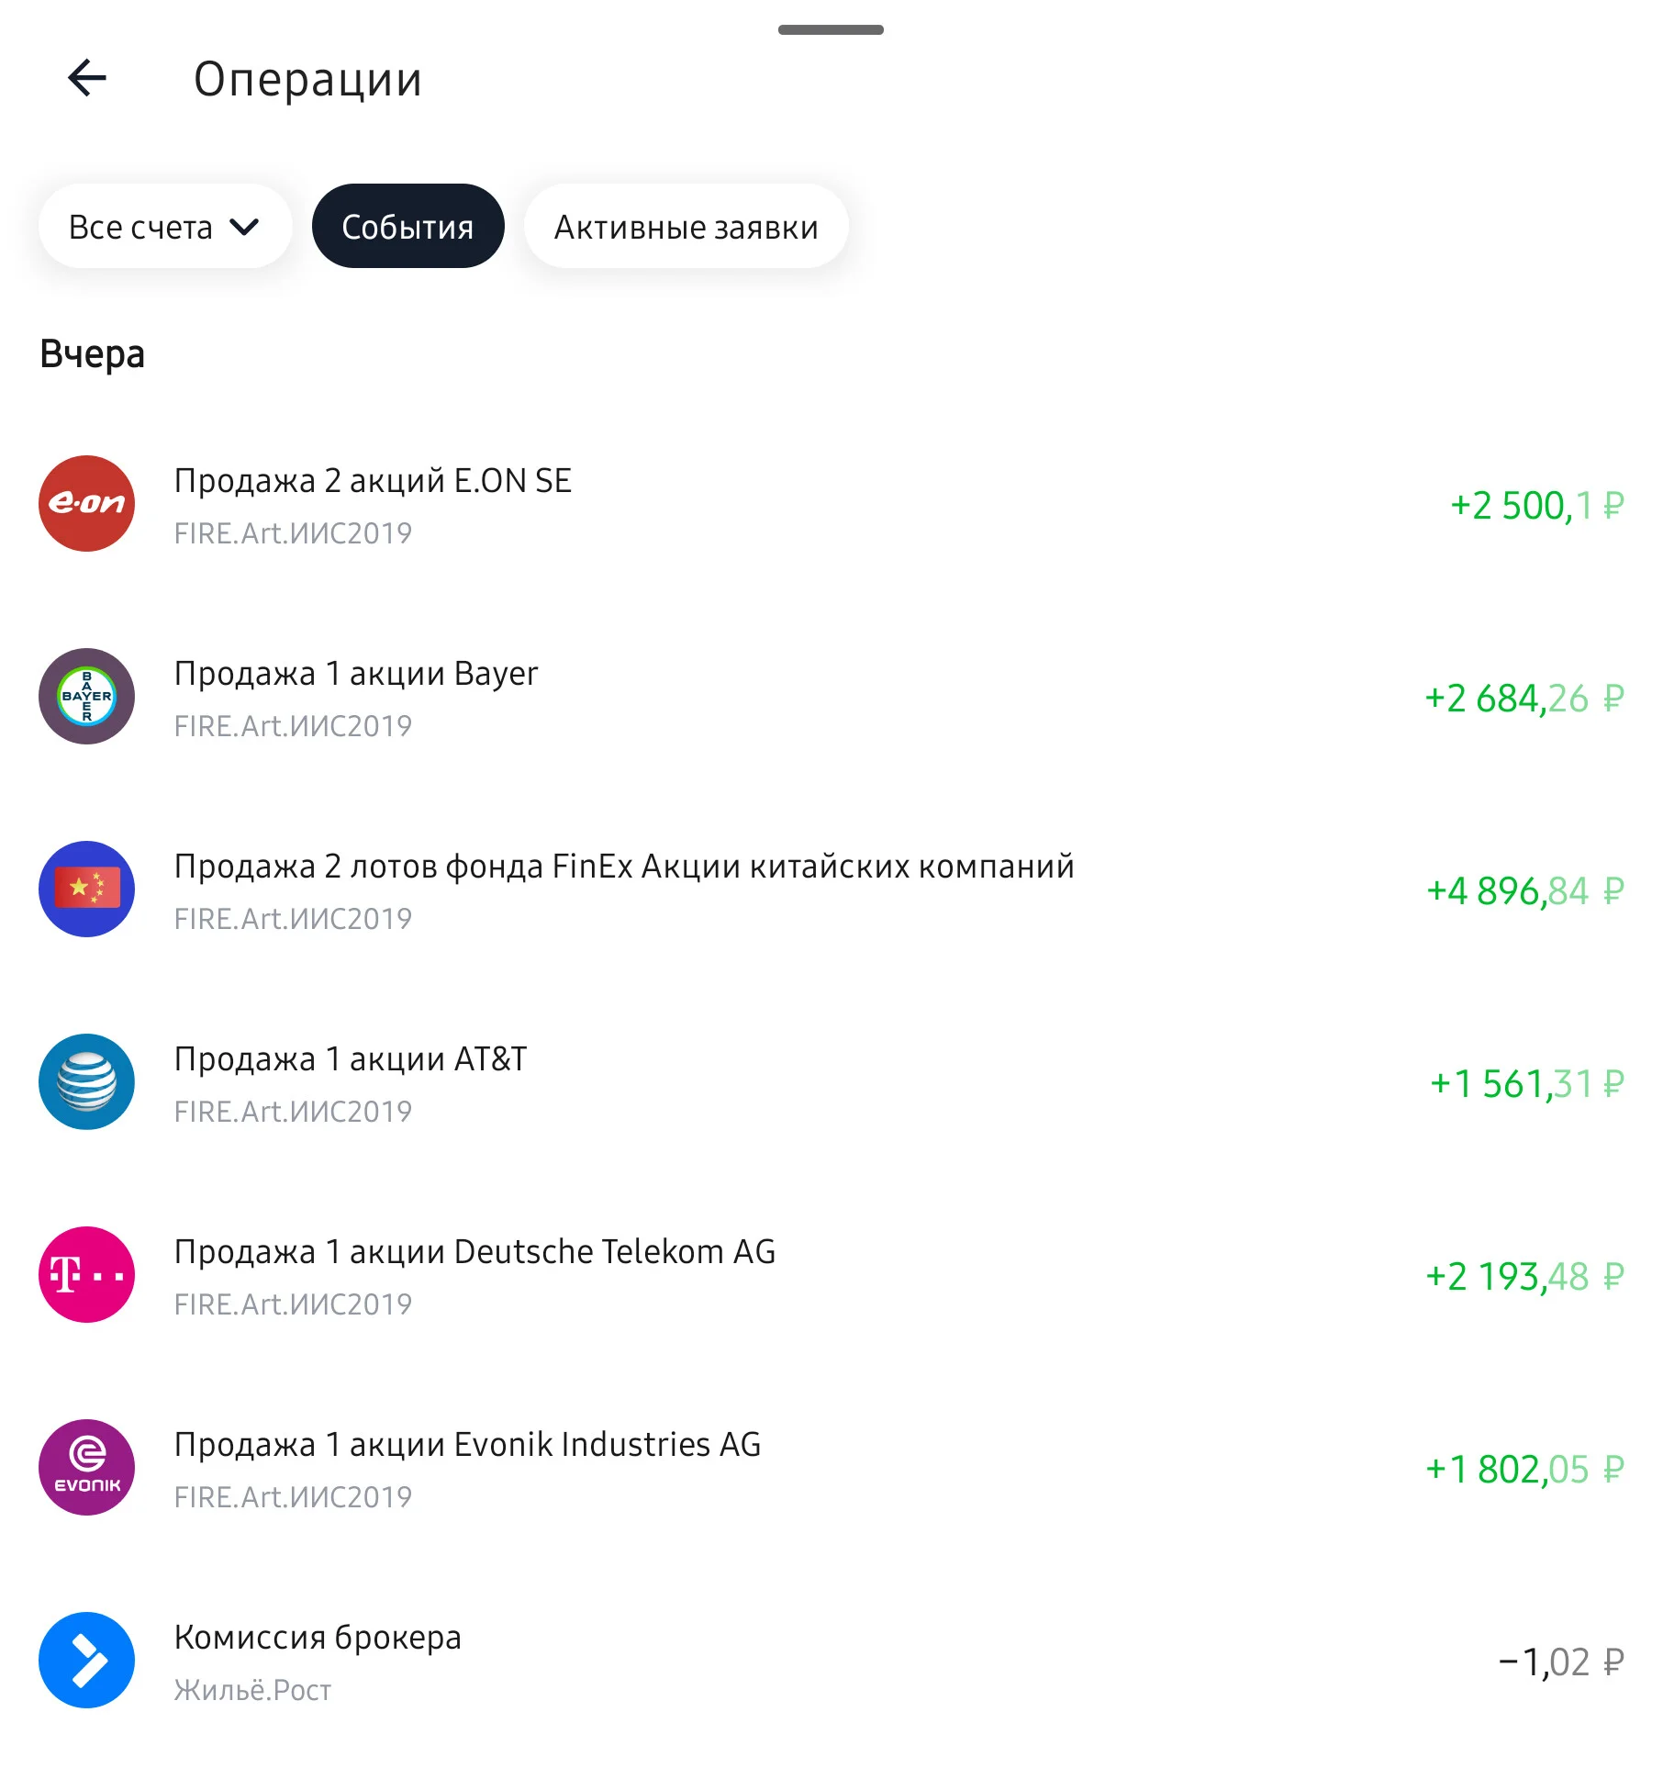This screenshot has height=1768, width=1663.
Task: Switch to the Активные заявки tab
Action: click(x=686, y=226)
